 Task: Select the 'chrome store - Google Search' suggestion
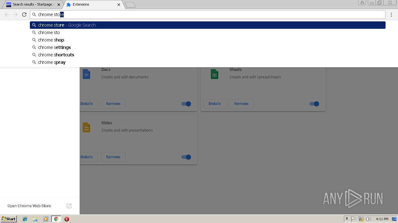(208, 25)
